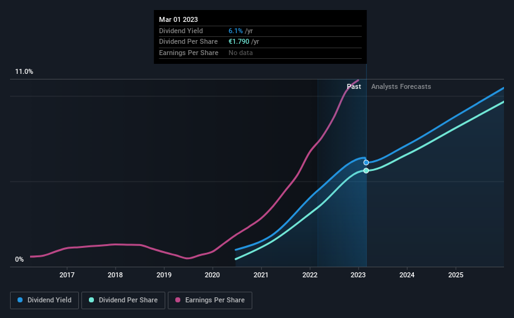Select the 2025 x-axis label
514x318 pixels.
click(x=456, y=275)
